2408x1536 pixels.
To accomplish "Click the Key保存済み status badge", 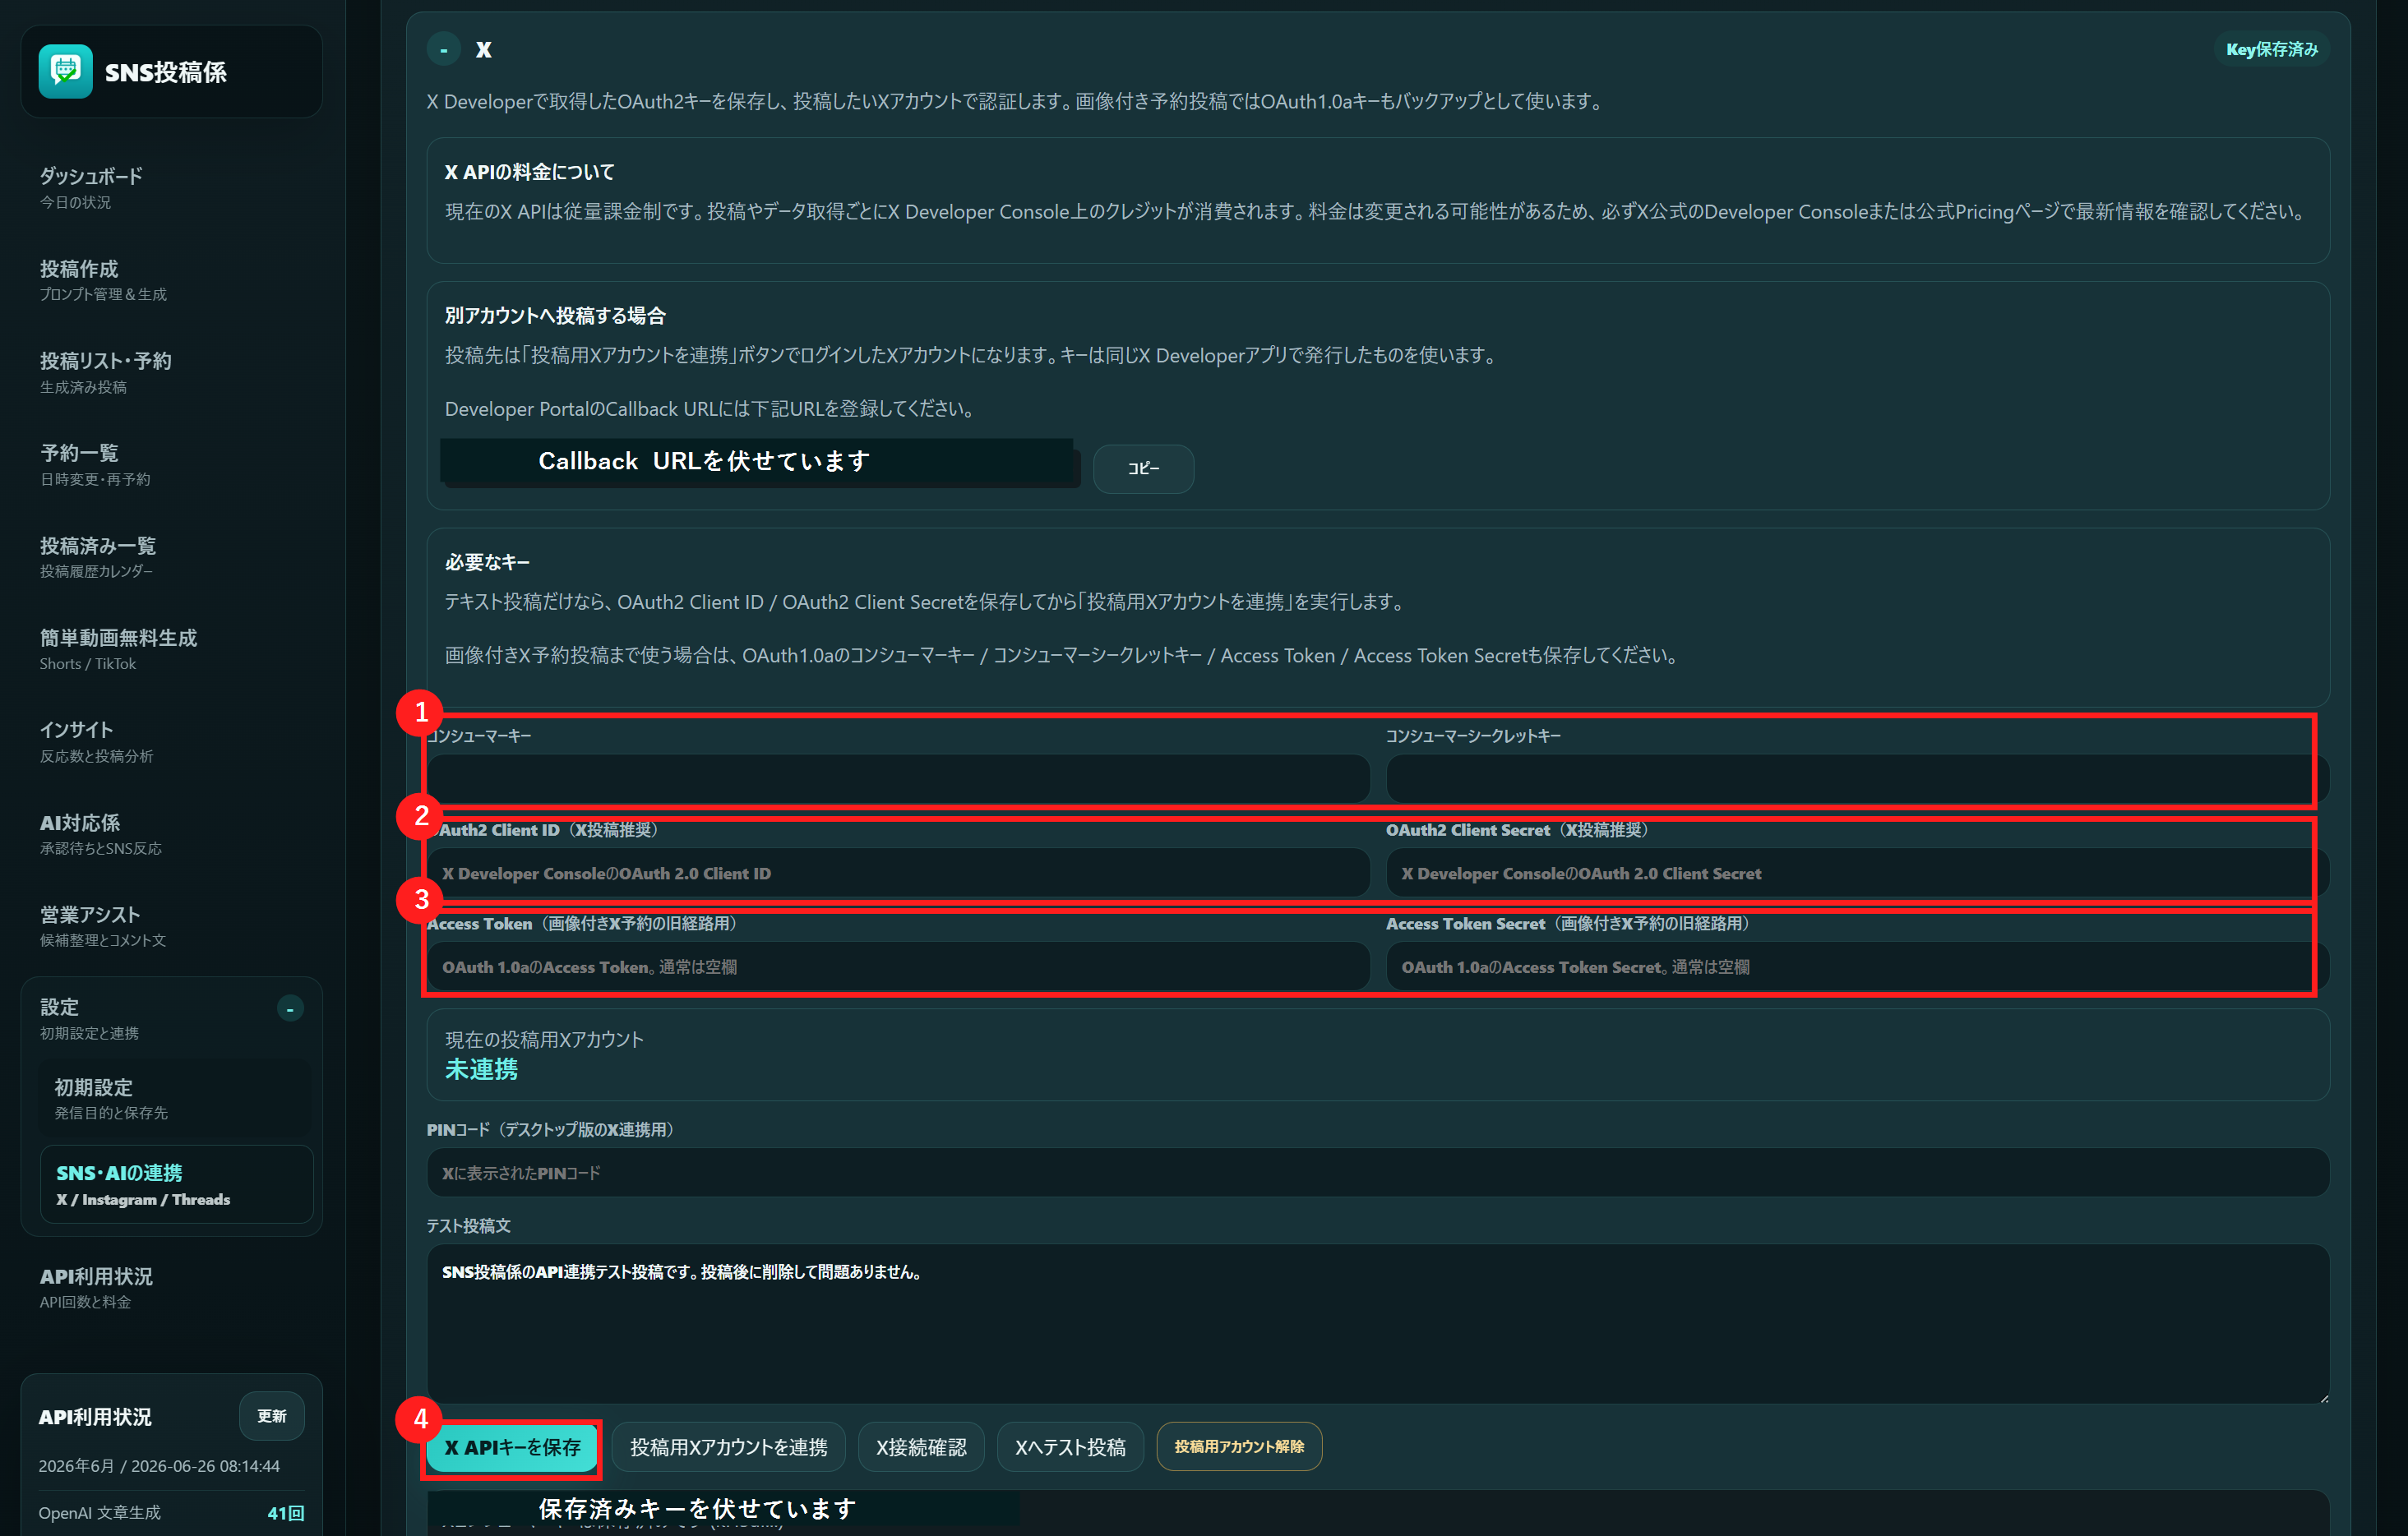I will [x=2271, y=49].
